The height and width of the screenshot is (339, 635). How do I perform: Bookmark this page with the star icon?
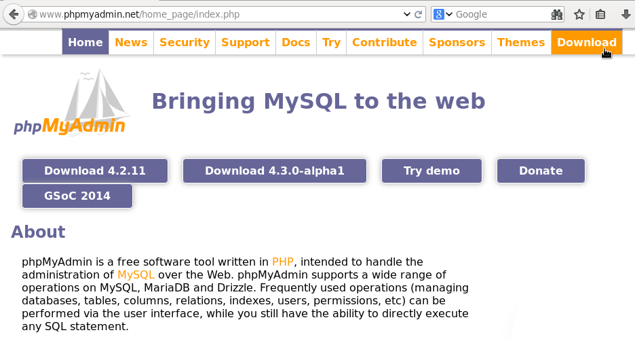[x=579, y=14]
